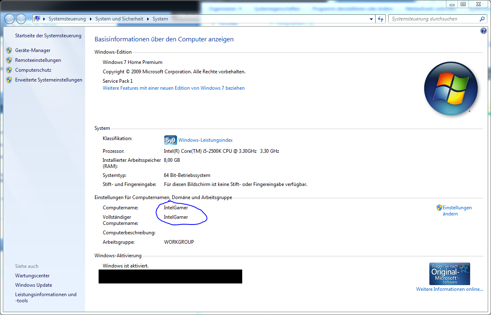Open recent pages dropdown next to forward arrow
This screenshot has height=315, width=491.
[x=29, y=19]
